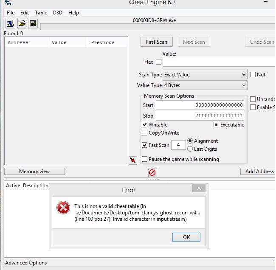The width and height of the screenshot is (276, 270).
Task: Click the Value column header
Action: [x=68, y=42]
